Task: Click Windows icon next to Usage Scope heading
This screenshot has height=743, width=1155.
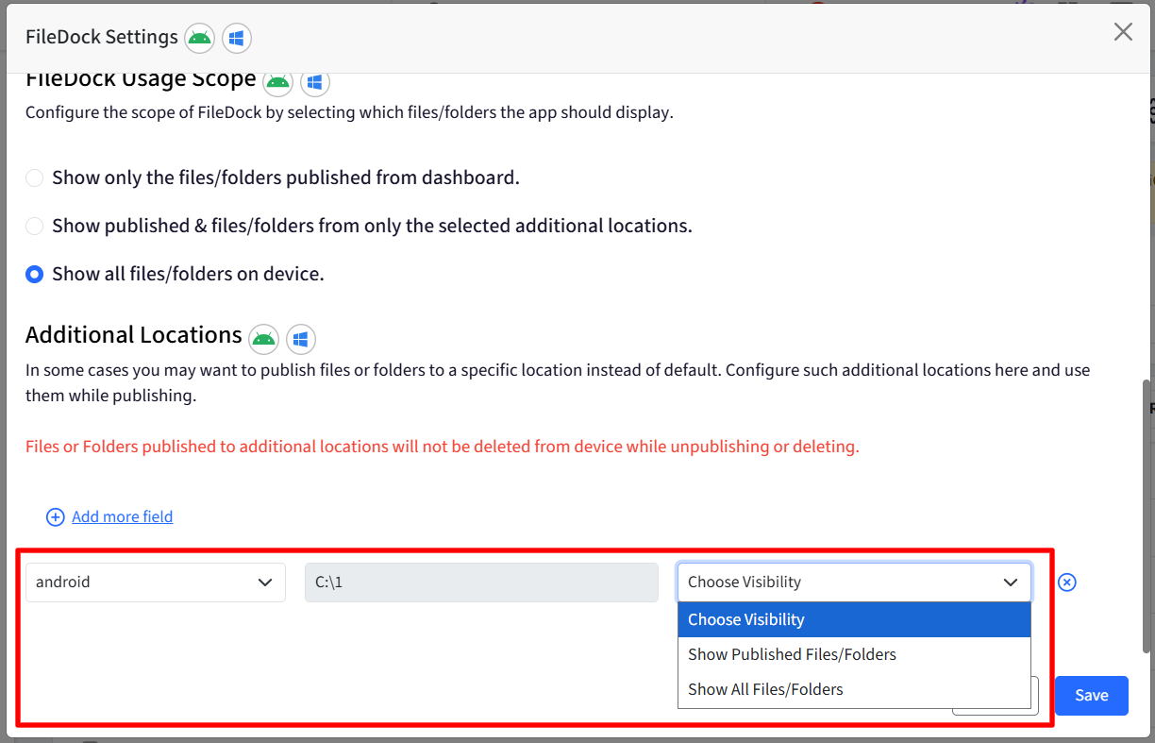Action: 315,81
